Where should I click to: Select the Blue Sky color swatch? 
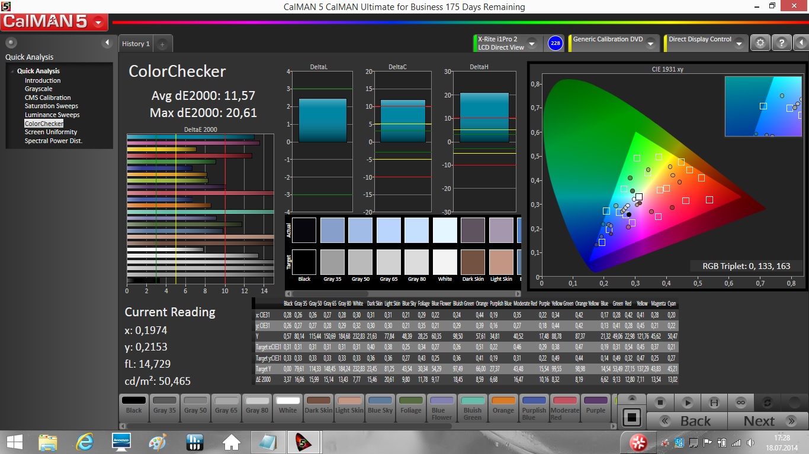[x=380, y=405]
